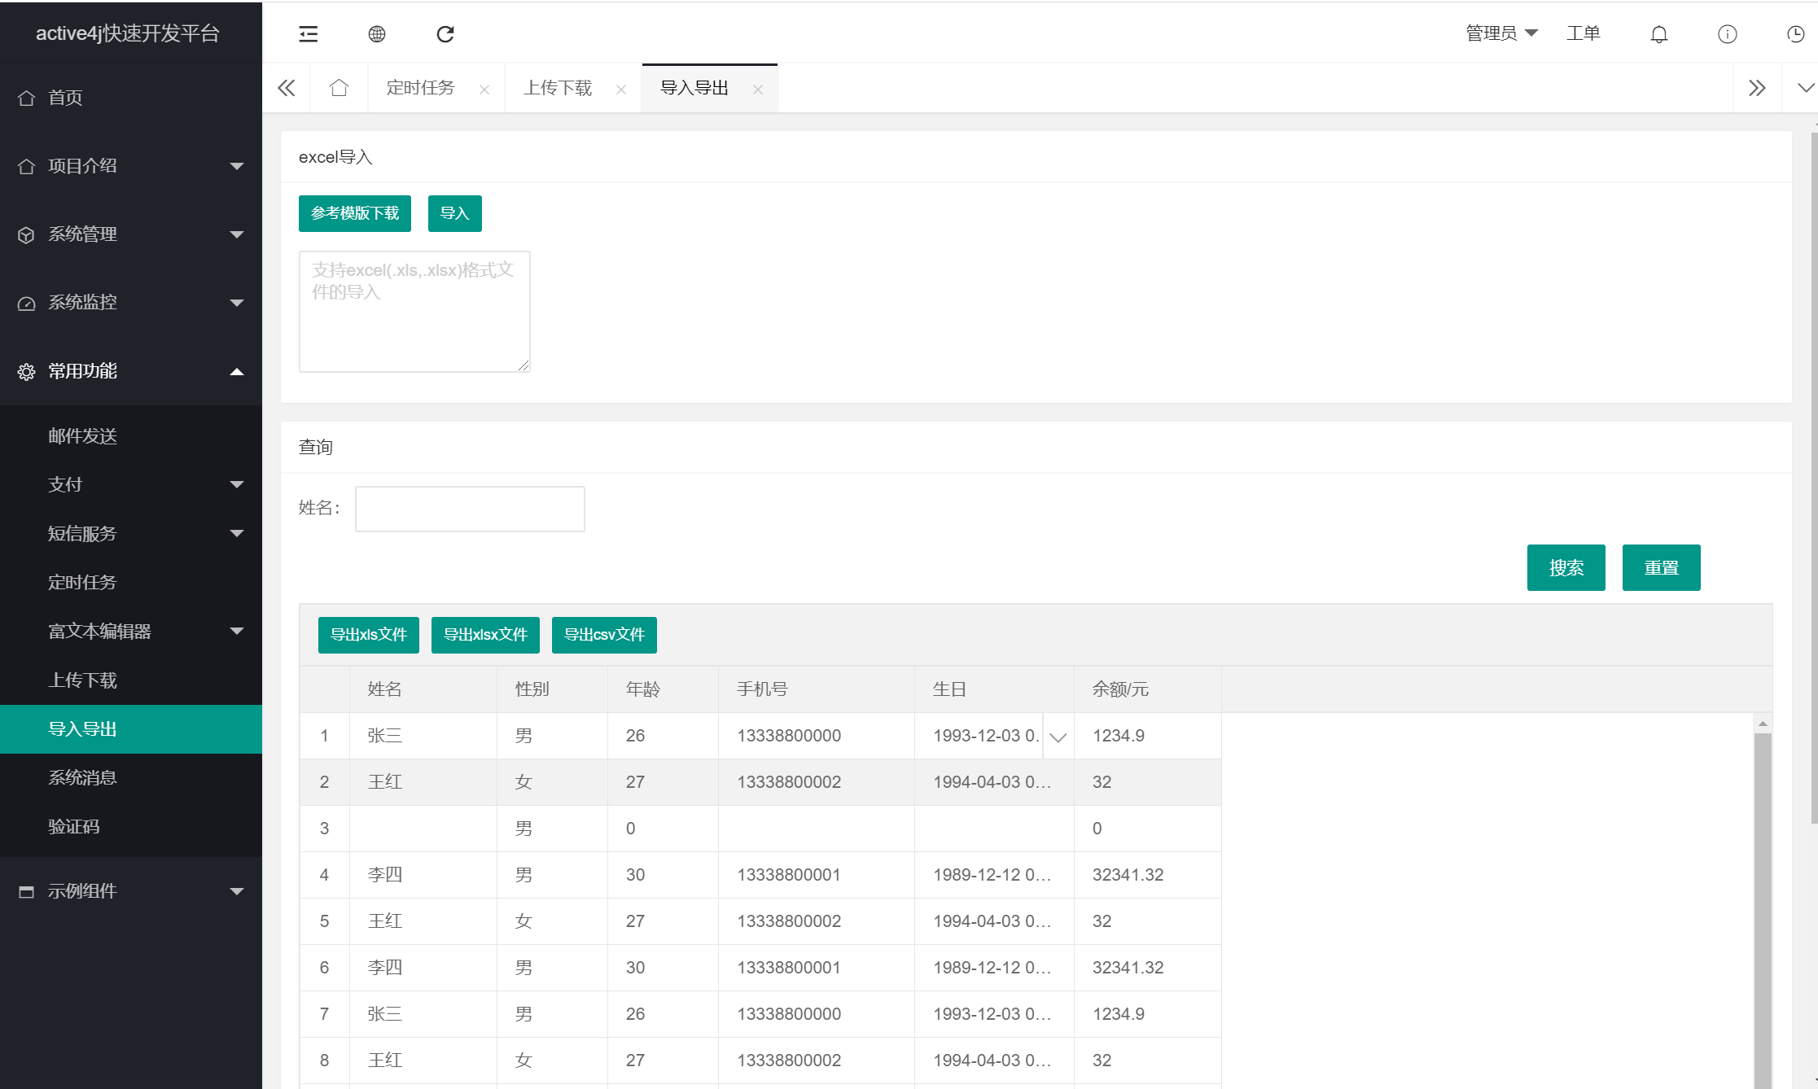The width and height of the screenshot is (1818, 1089).
Task: Click the 参考模版下载 template download button
Action: pos(354,212)
